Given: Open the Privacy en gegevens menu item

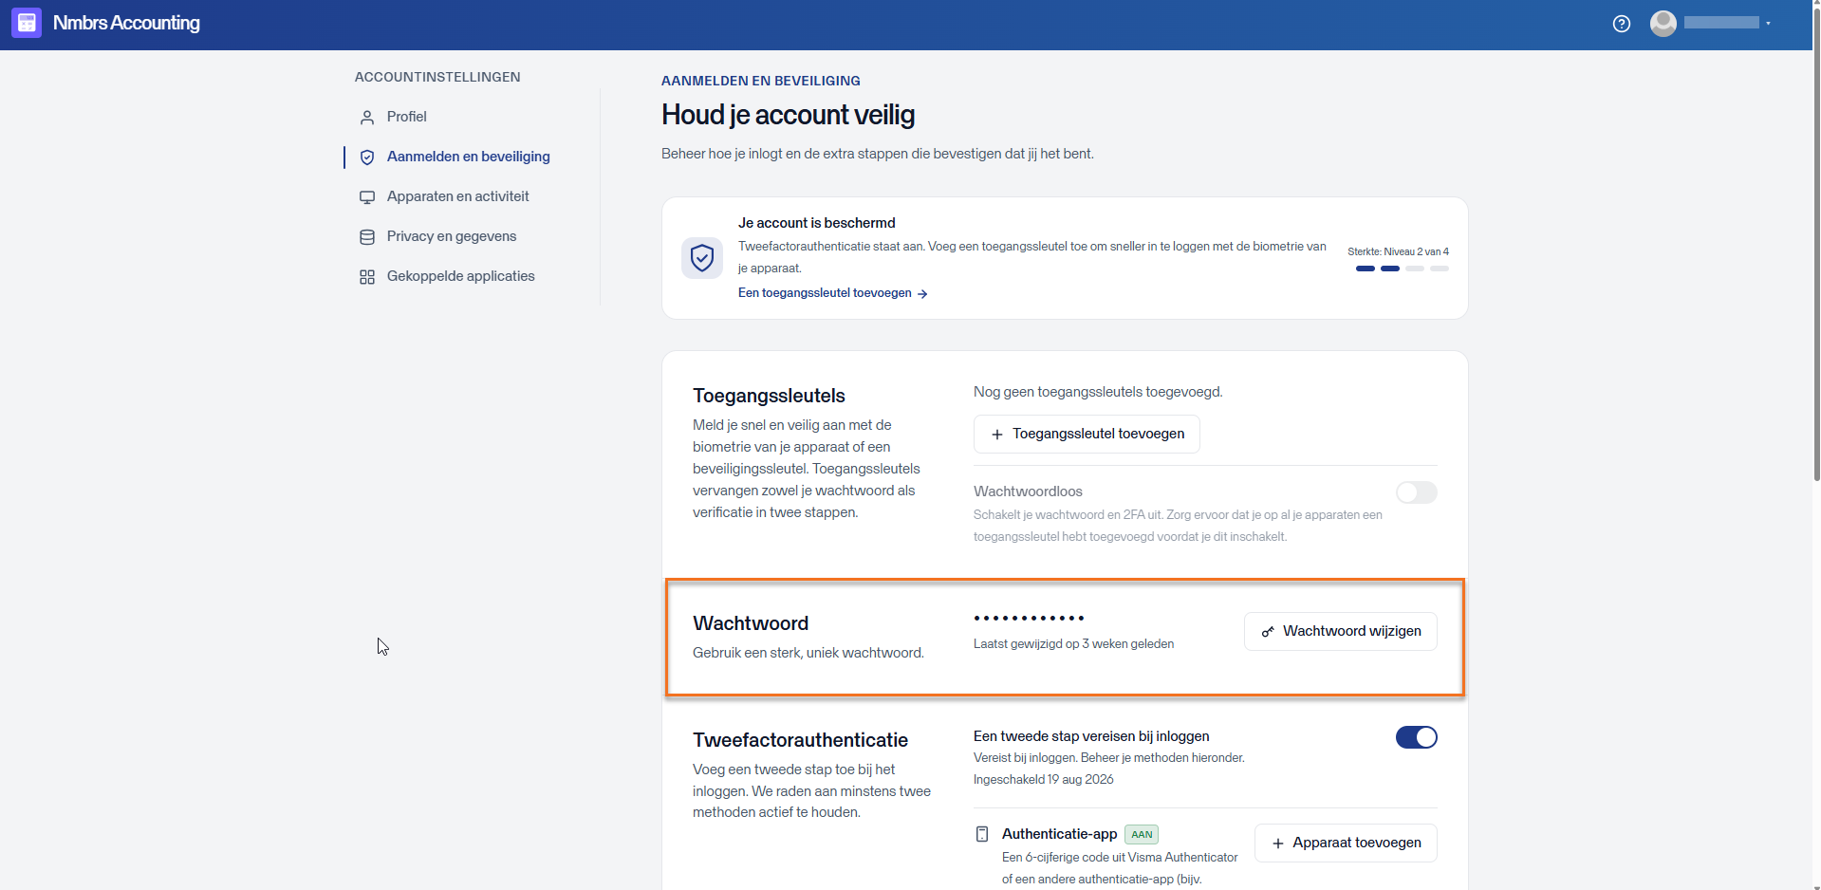Looking at the screenshot, I should coord(452,236).
